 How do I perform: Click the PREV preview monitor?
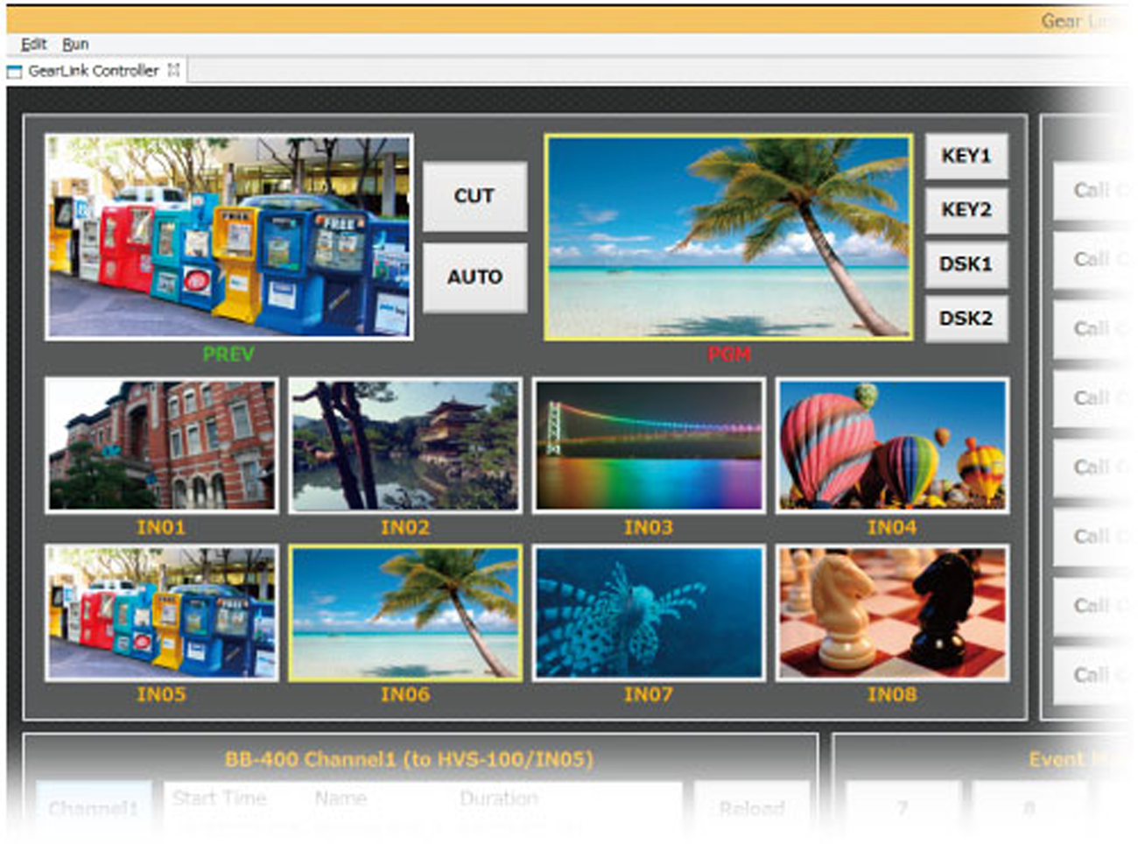pos(228,237)
